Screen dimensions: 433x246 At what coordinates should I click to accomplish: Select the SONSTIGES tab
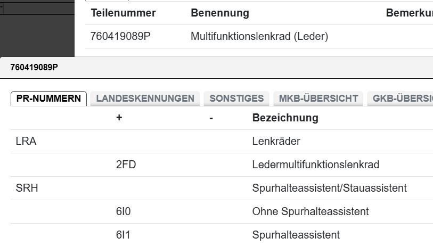(236, 99)
